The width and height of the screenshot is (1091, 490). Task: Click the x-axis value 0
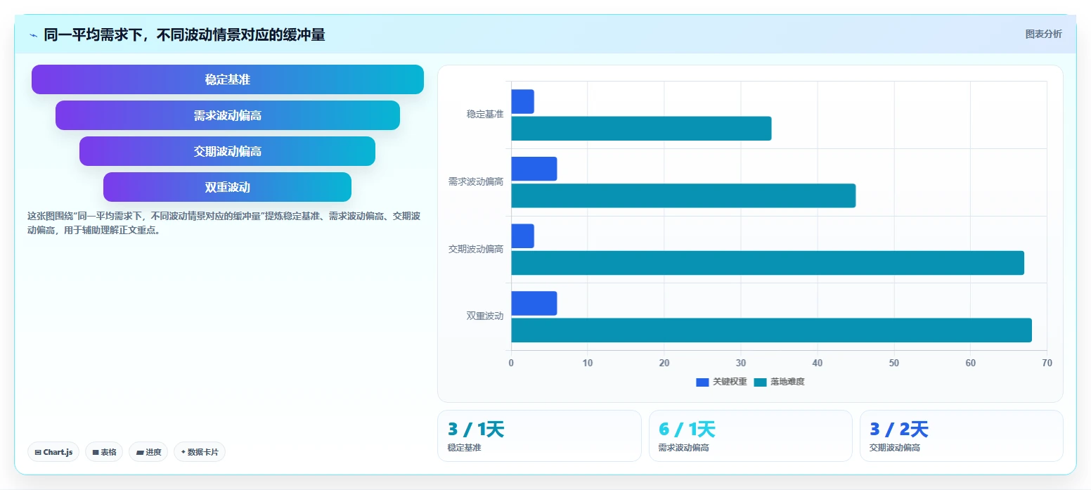coord(511,363)
